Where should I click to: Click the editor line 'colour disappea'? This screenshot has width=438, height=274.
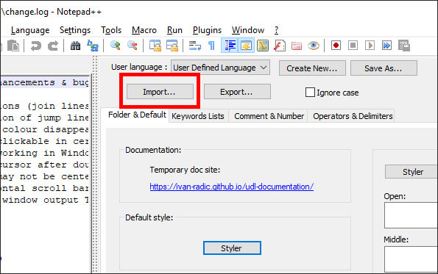[x=45, y=129]
